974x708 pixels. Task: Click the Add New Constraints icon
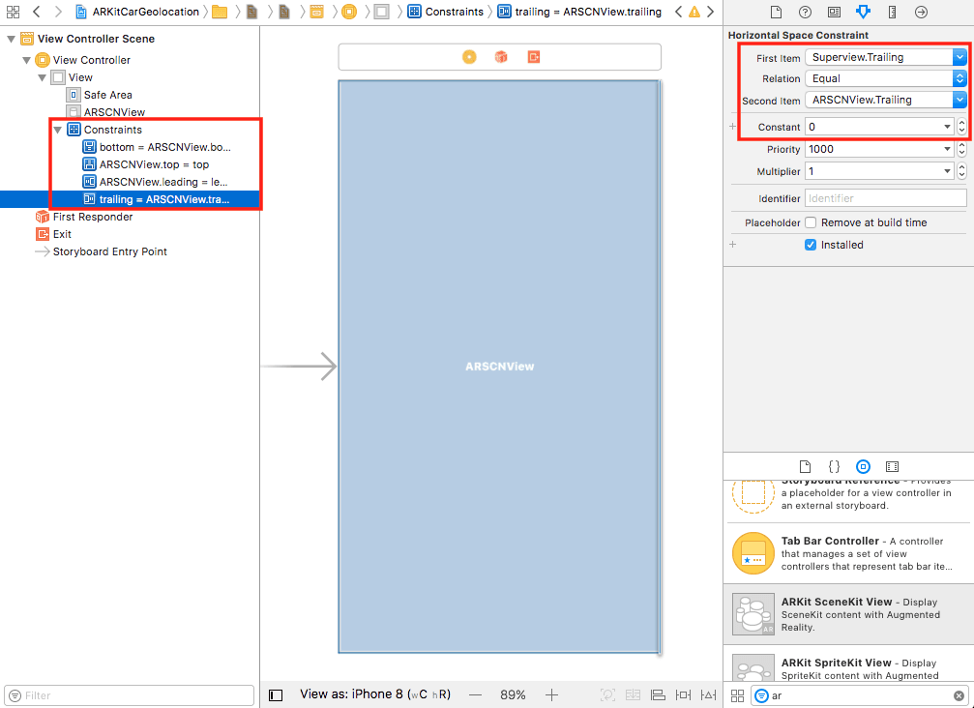684,694
